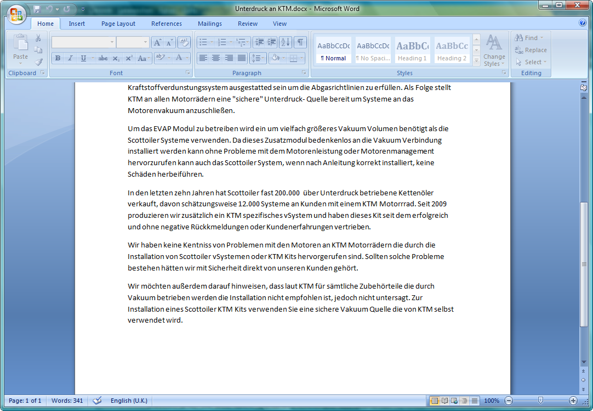Click the Sort A-Z icon
The image size is (593, 411).
click(286, 42)
